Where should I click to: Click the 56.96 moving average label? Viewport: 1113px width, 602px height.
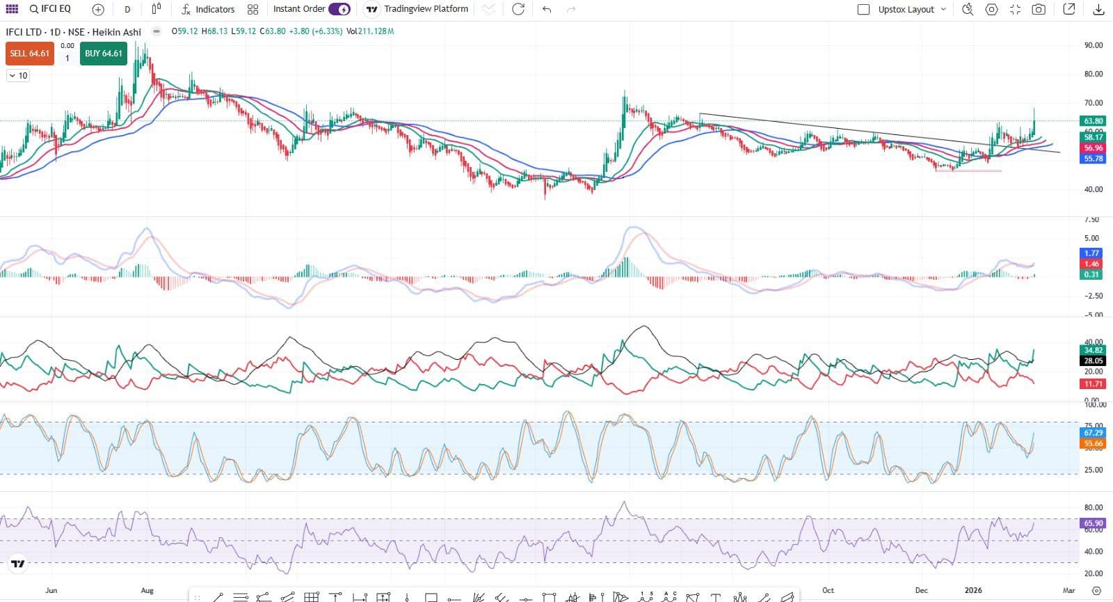[1094, 148]
